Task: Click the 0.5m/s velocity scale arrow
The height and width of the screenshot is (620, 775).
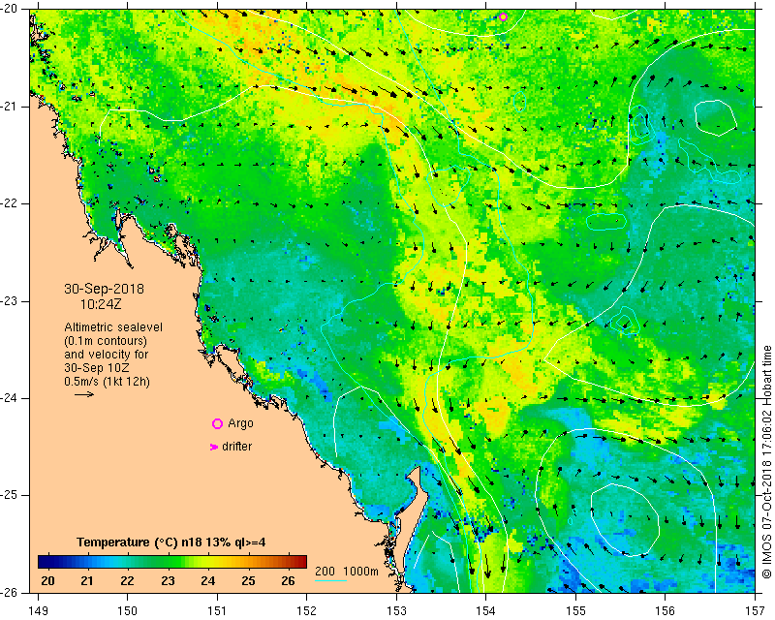Action: point(84,394)
